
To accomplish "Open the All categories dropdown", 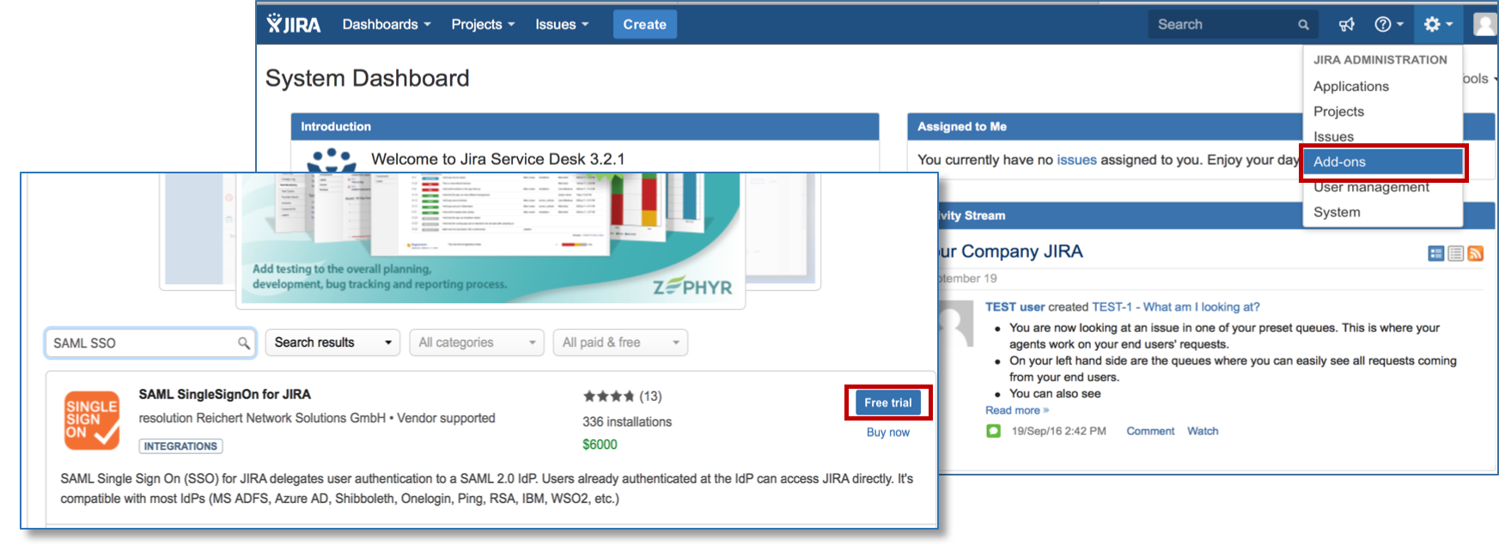I will [477, 342].
